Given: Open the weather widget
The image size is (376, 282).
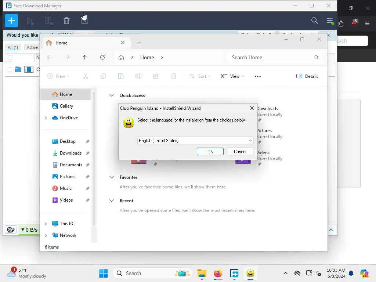Looking at the screenshot, I should pyautogui.click(x=26, y=273).
